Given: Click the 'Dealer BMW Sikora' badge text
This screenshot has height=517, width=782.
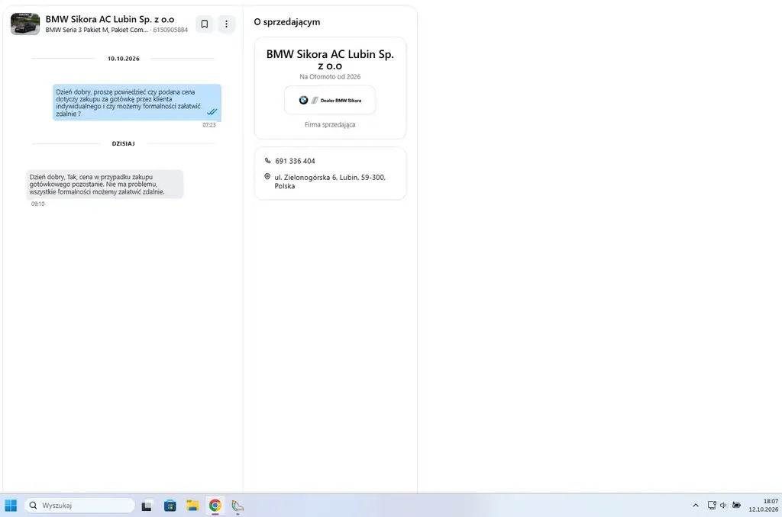Looking at the screenshot, I should (x=341, y=100).
